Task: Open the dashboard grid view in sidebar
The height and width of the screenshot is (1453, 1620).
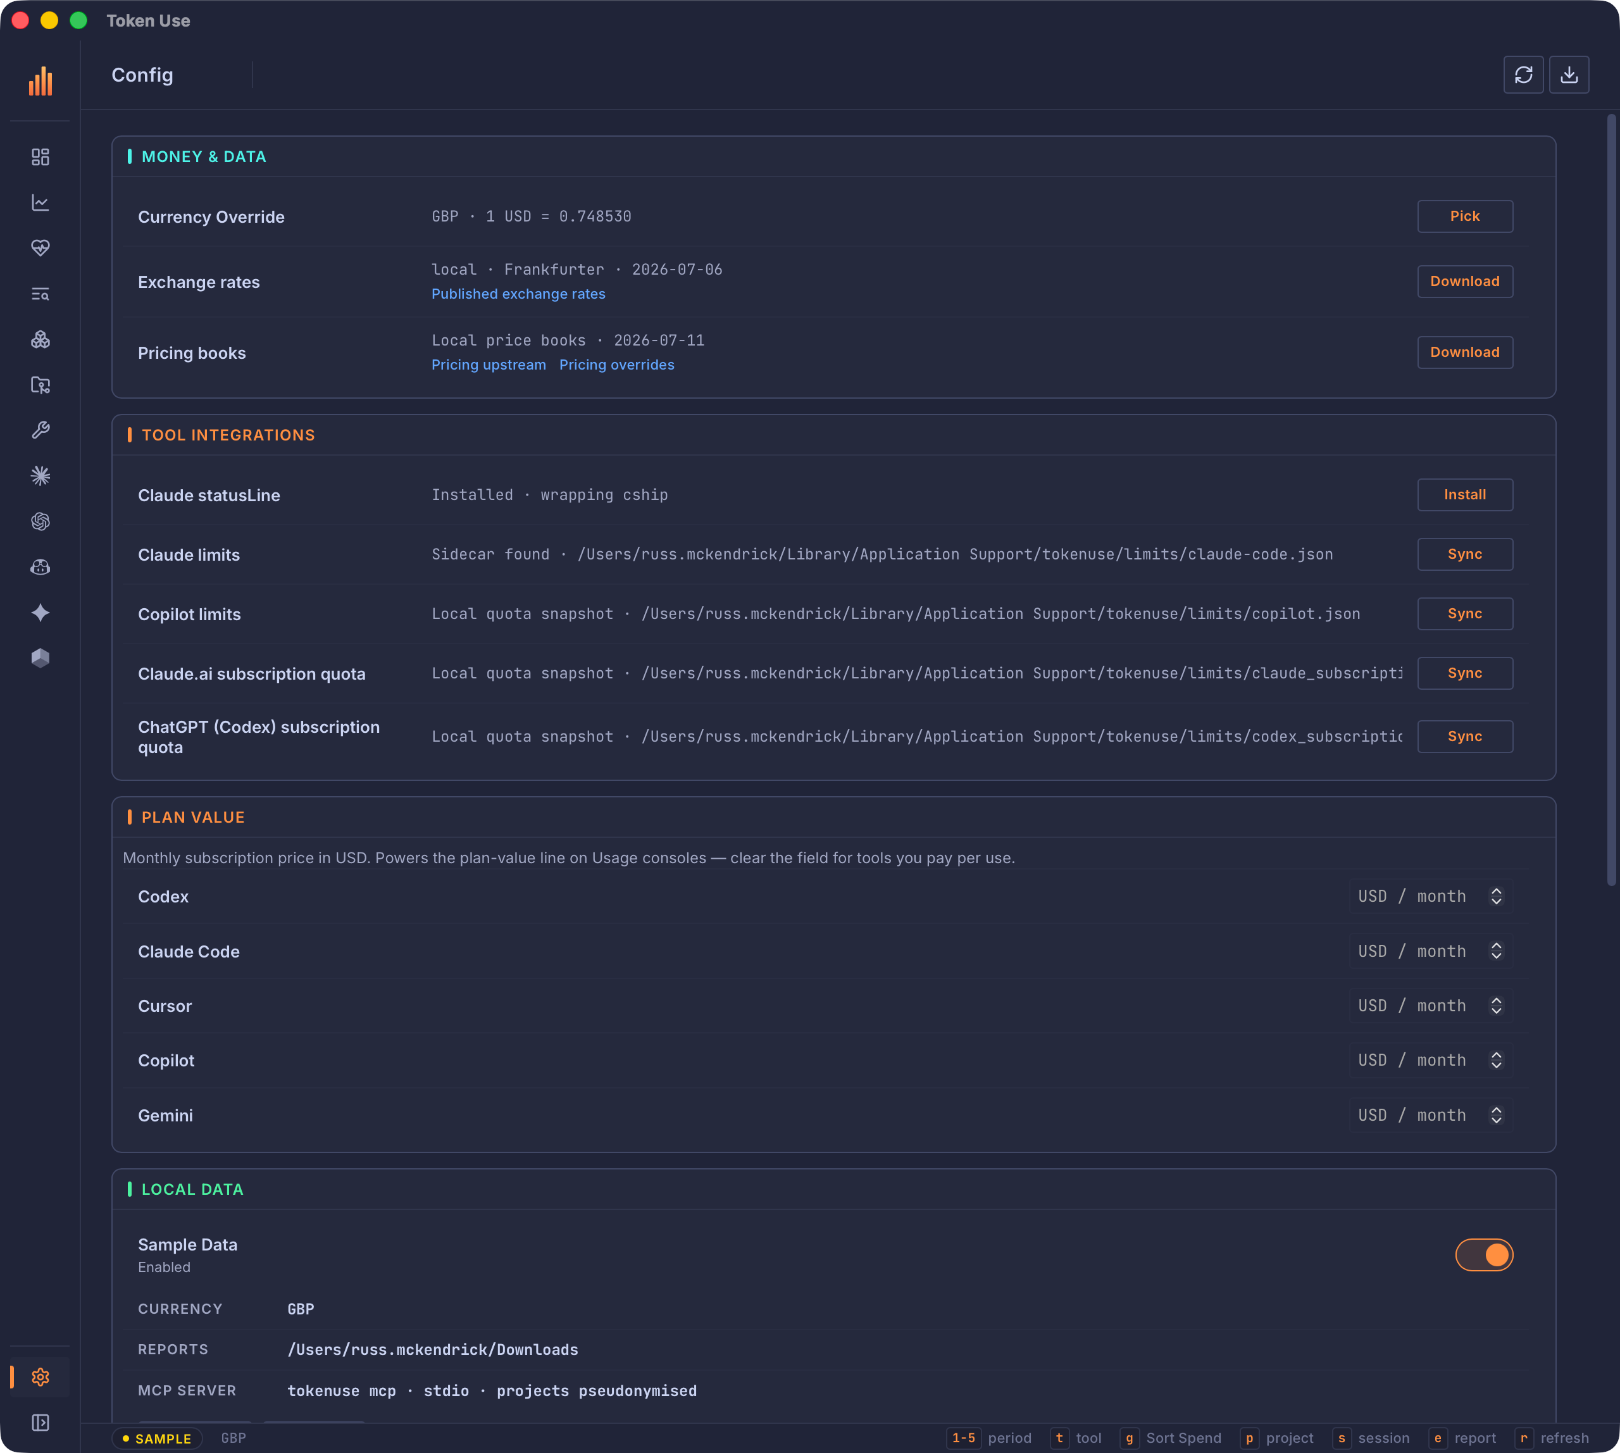Action: click(x=40, y=158)
